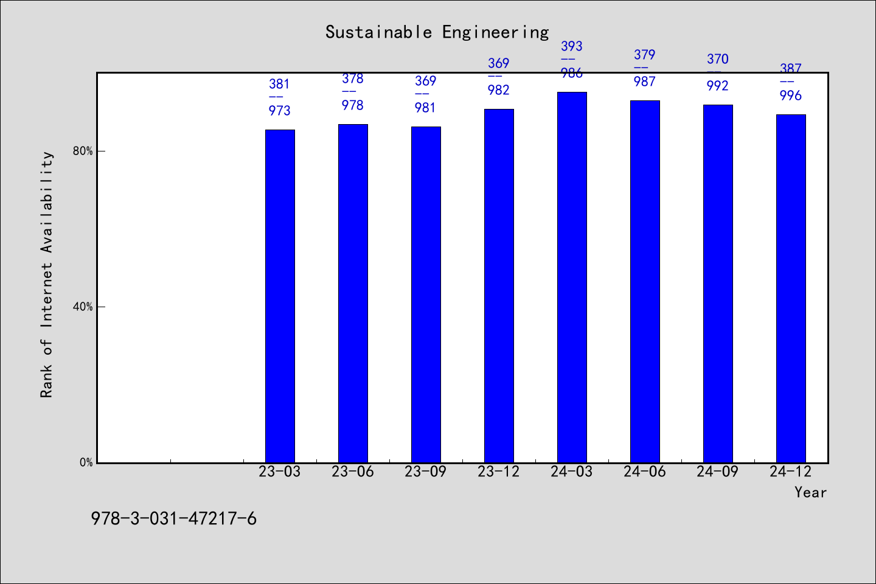Image resolution: width=876 pixels, height=584 pixels.
Task: Select the blue bar for 24-12
Action: coord(791,288)
